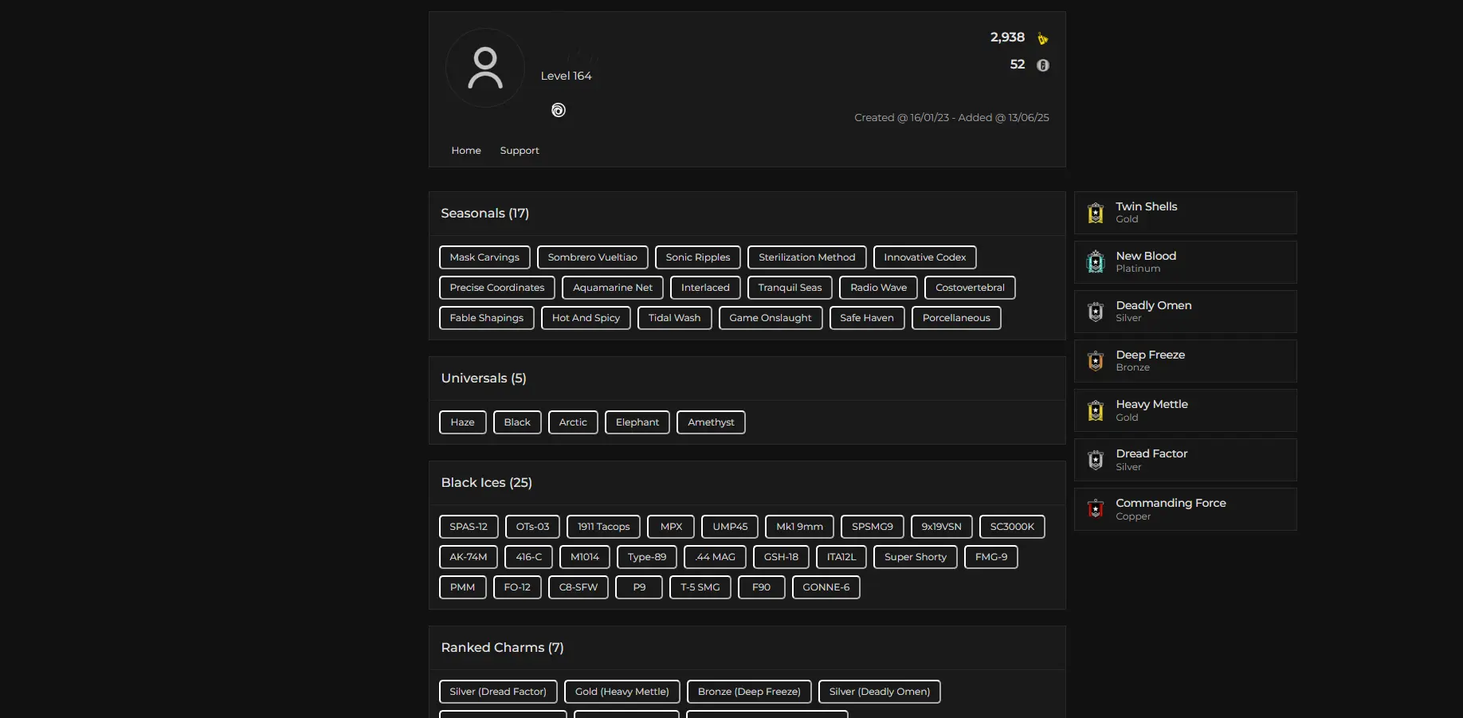Screen dimensions: 1463x718
Task: Select the Amethyst universal skin
Action: [711, 422]
